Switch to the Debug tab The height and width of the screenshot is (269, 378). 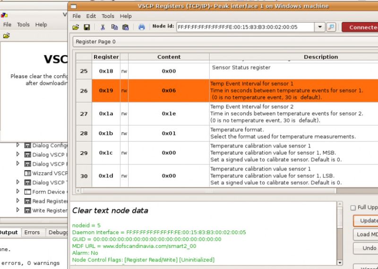[x=57, y=232]
